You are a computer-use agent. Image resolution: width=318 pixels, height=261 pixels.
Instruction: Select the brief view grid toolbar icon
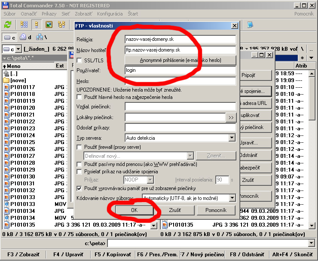coord(24,25)
